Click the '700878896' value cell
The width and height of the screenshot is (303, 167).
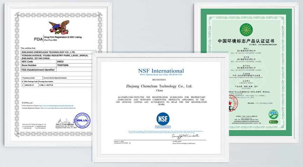pos(74,65)
